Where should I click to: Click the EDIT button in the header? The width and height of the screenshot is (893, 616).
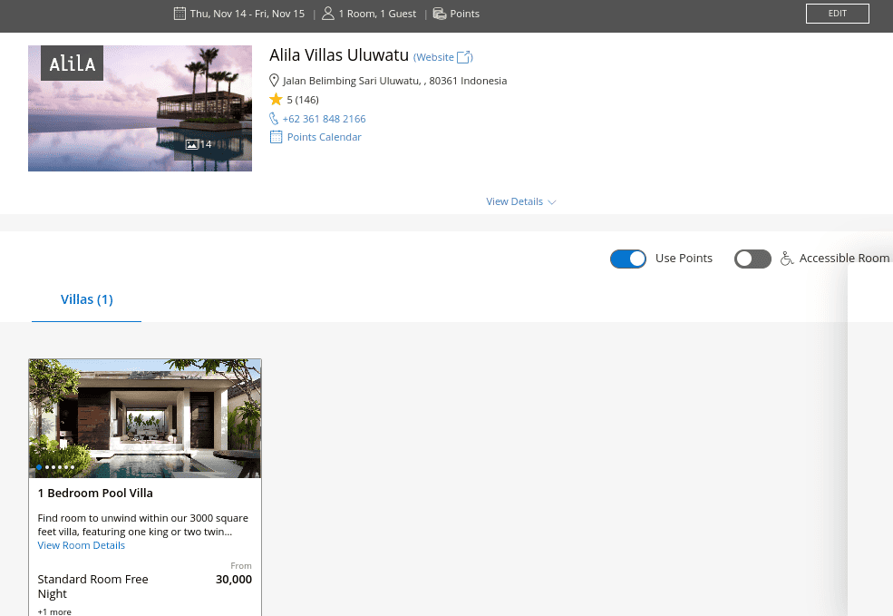coord(837,14)
